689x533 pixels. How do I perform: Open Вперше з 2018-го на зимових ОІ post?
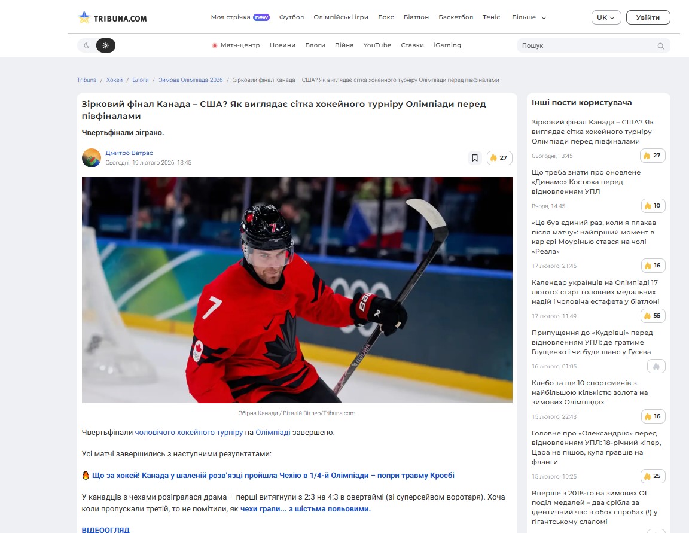tap(595, 507)
